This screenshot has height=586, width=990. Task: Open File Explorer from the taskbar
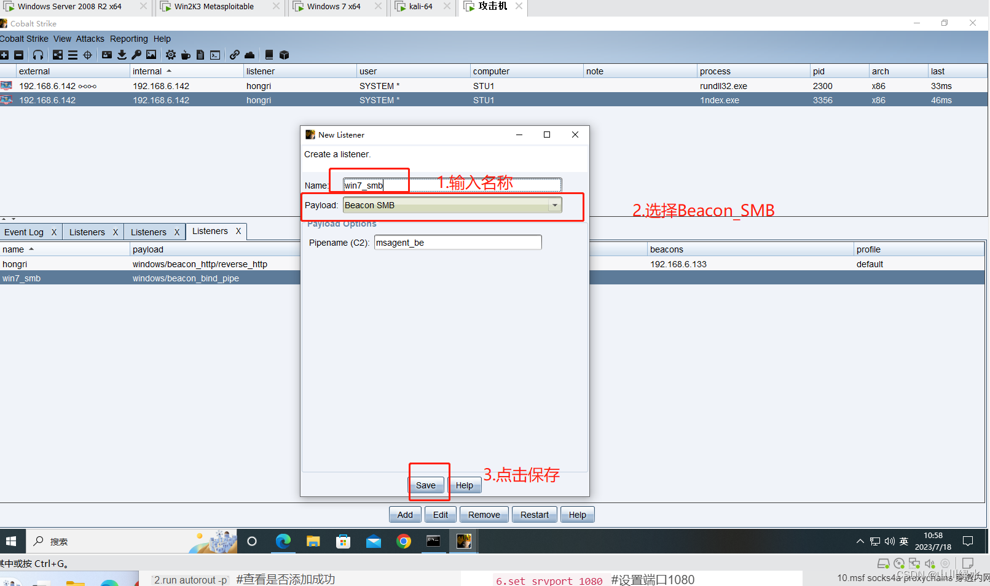313,541
